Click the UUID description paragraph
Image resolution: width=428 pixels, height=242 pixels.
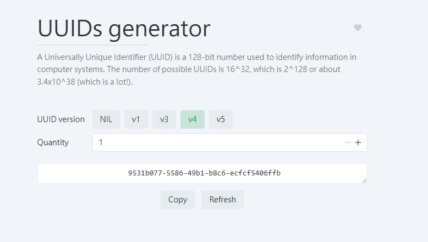pos(197,69)
